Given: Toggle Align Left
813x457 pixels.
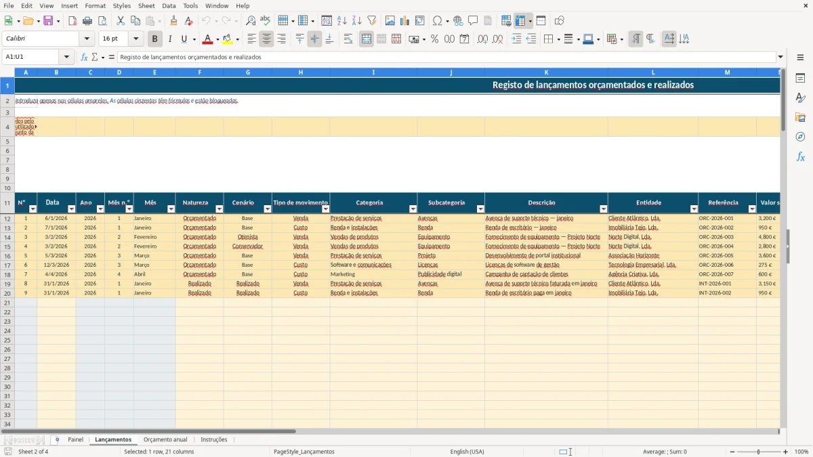Looking at the screenshot, I should point(251,39).
